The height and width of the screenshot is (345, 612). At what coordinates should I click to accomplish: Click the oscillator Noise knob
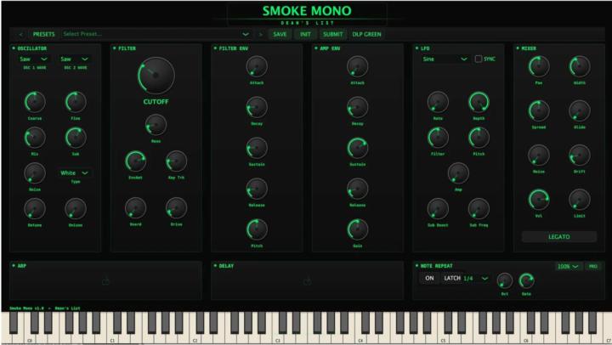pos(35,173)
